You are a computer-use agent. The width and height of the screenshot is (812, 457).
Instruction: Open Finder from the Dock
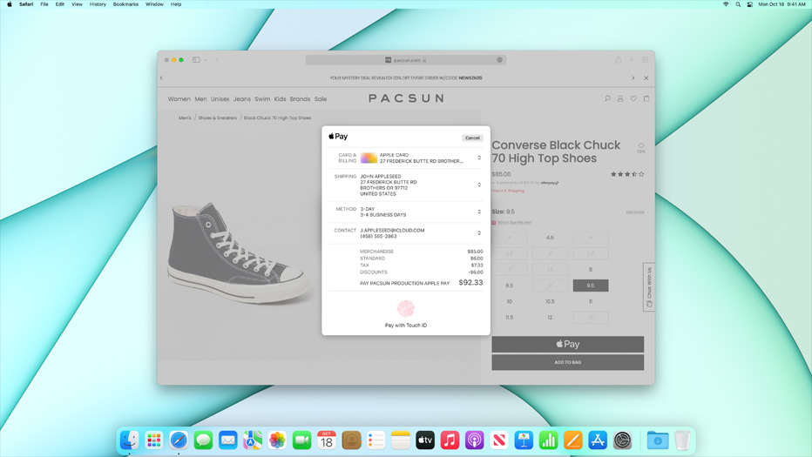(x=129, y=440)
